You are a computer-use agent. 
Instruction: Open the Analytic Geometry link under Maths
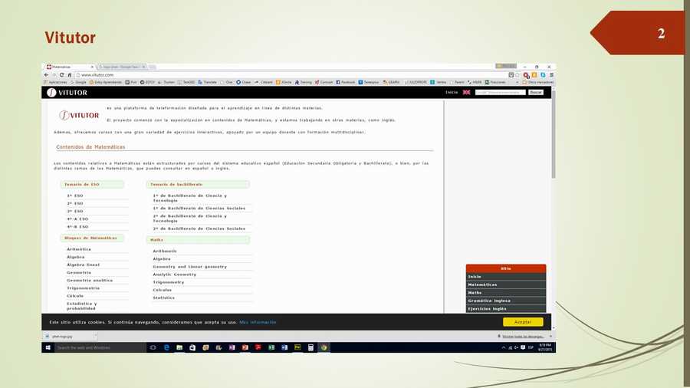coord(175,275)
